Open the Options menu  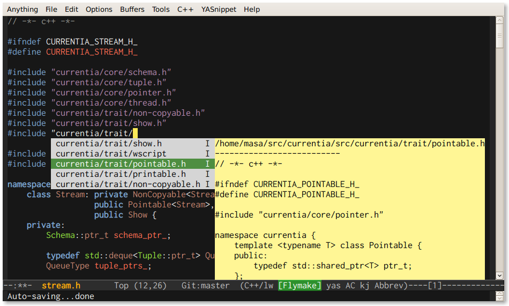99,10
